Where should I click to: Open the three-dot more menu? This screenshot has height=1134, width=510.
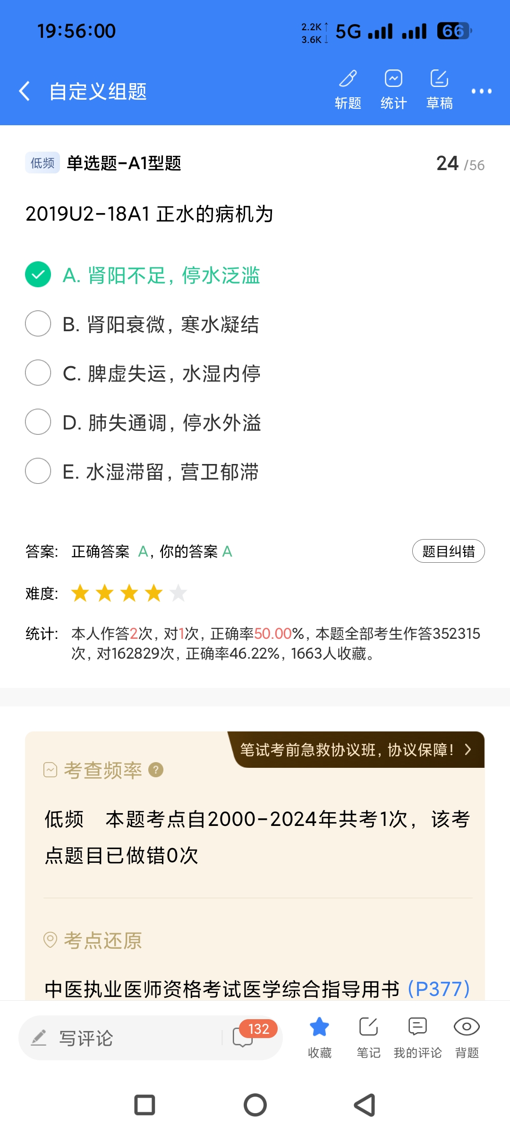(481, 91)
